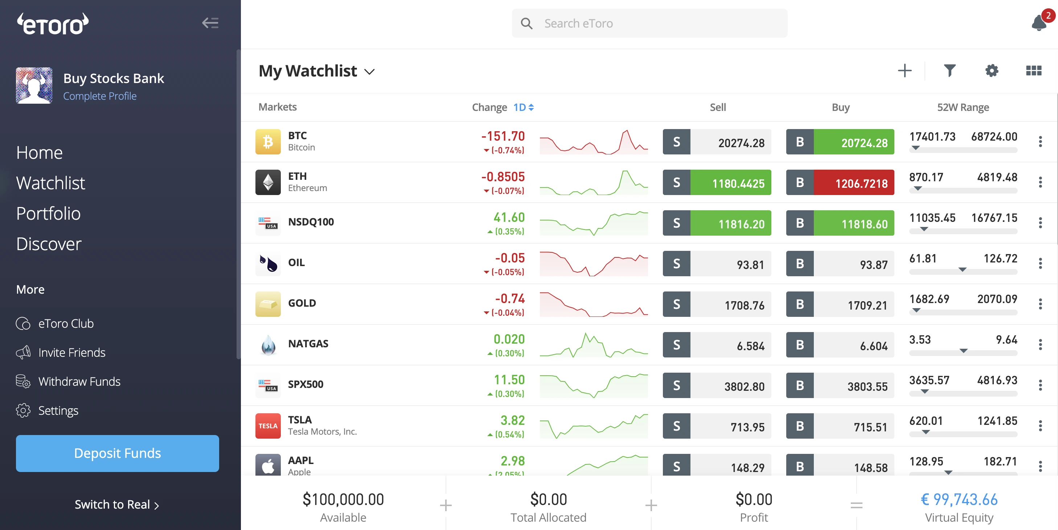Click the Tesla logo icon
1058x530 pixels.
point(268,426)
